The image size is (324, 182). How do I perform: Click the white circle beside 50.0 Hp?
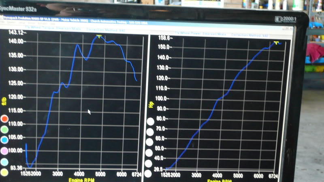[x=149, y=153]
